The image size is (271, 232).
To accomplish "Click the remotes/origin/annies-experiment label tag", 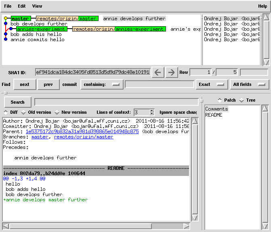I will pos(119,29).
